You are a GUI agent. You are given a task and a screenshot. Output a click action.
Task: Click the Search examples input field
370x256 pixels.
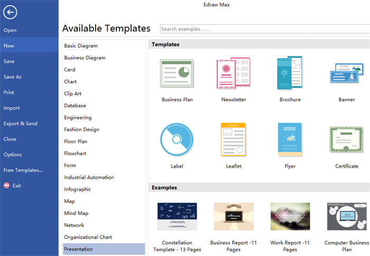coord(265,29)
